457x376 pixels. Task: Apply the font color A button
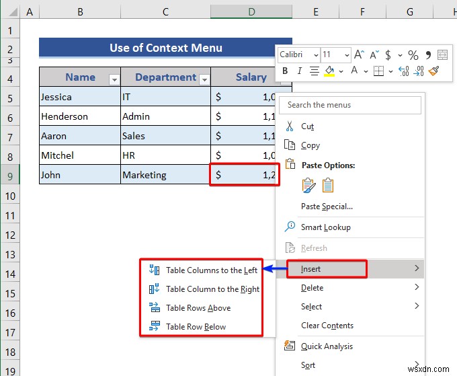[354, 71]
